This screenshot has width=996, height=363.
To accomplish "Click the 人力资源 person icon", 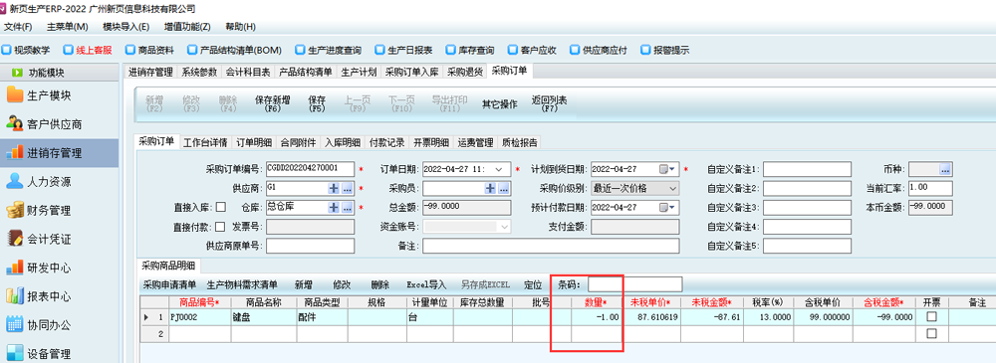I will (15, 181).
